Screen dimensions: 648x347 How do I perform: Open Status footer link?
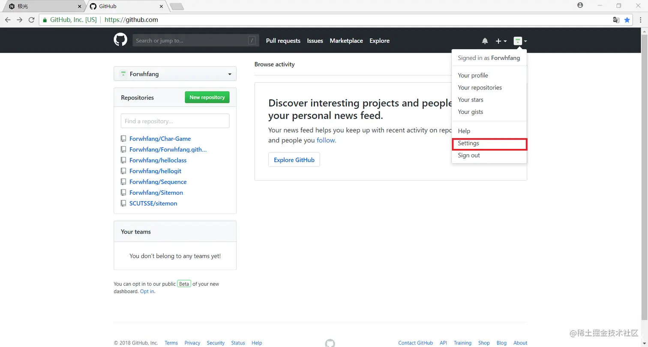238,343
